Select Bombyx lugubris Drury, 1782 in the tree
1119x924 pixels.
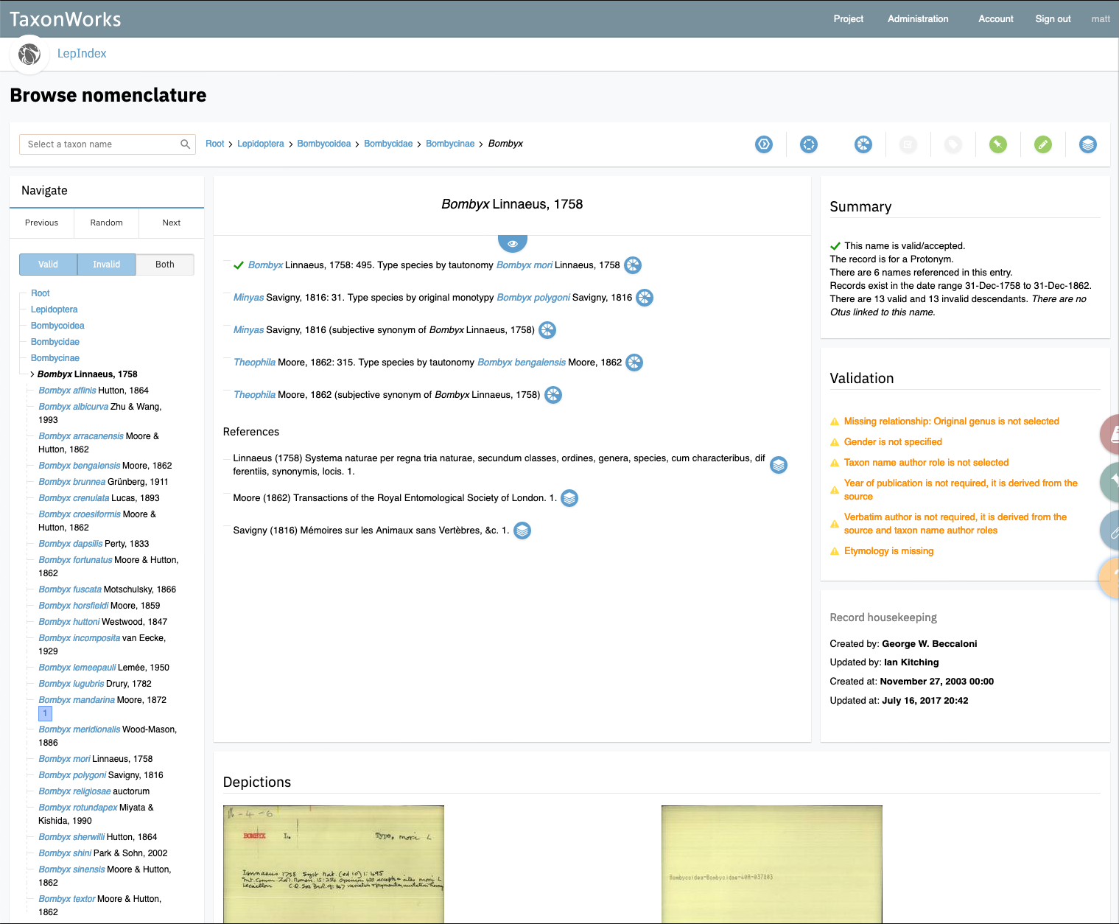coord(95,684)
